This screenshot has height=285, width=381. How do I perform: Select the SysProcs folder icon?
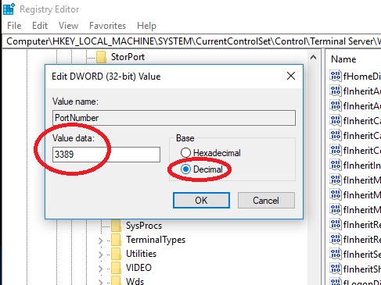(116, 226)
